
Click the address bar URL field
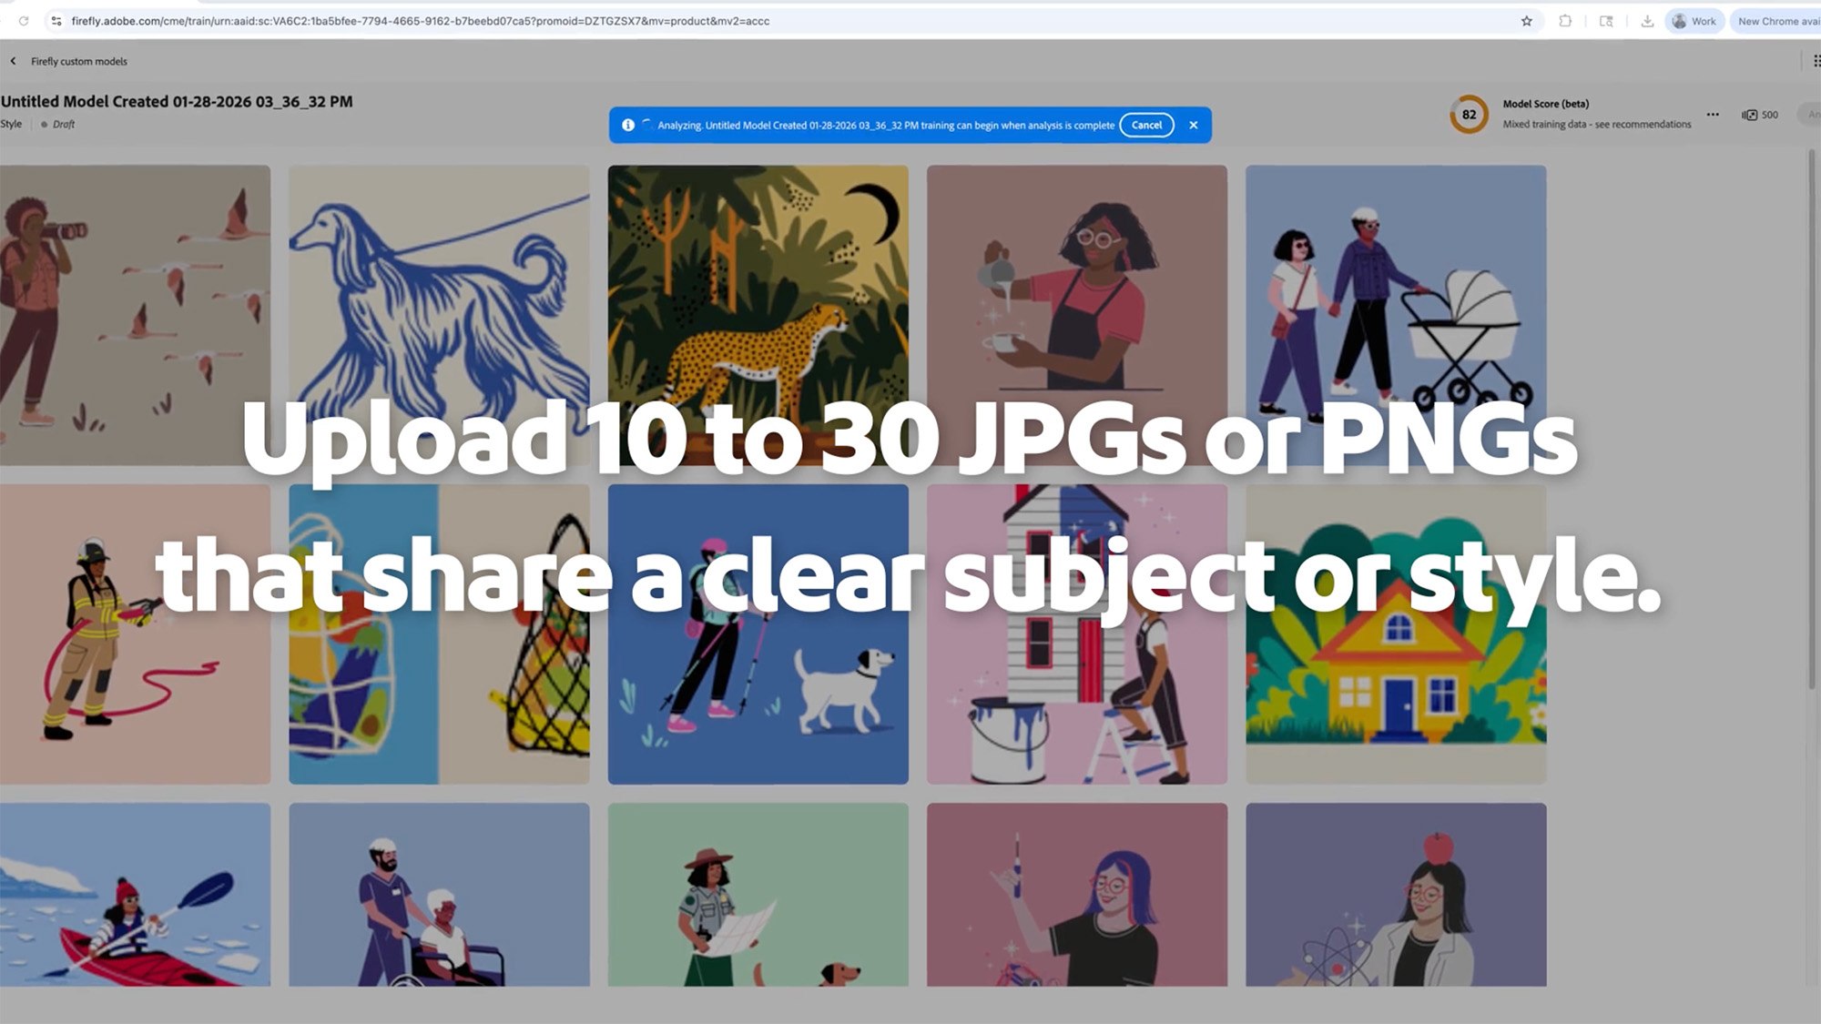point(419,21)
